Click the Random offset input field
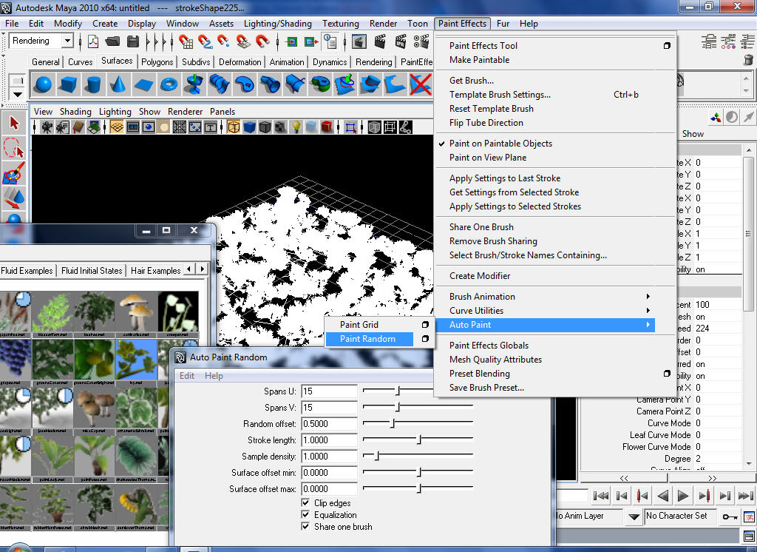Image resolution: width=757 pixels, height=552 pixels. pyautogui.click(x=329, y=424)
